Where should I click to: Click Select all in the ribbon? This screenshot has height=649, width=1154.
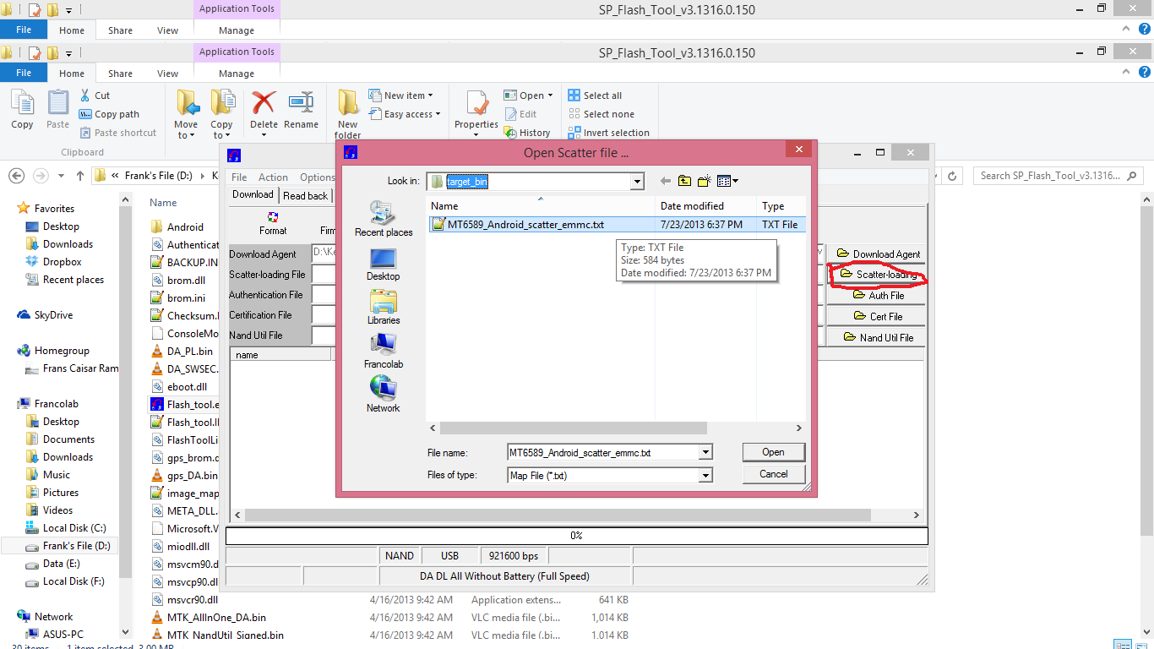pyautogui.click(x=595, y=95)
